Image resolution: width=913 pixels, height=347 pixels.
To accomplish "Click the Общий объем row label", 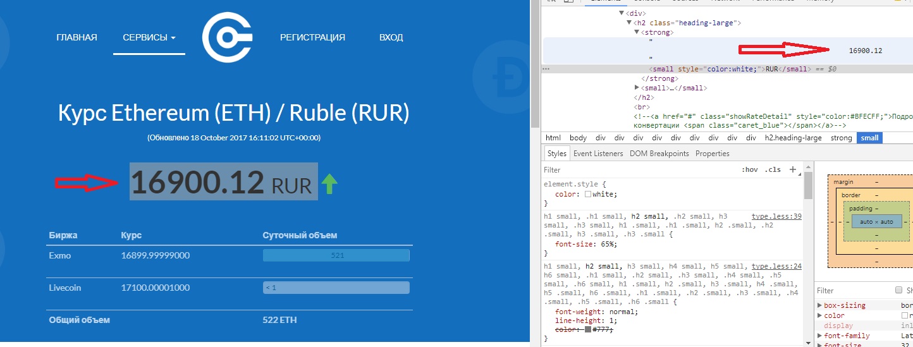I will [x=80, y=320].
